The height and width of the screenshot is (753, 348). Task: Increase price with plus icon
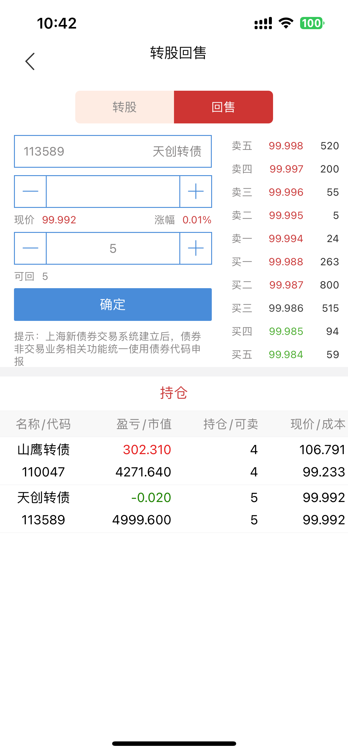click(196, 191)
